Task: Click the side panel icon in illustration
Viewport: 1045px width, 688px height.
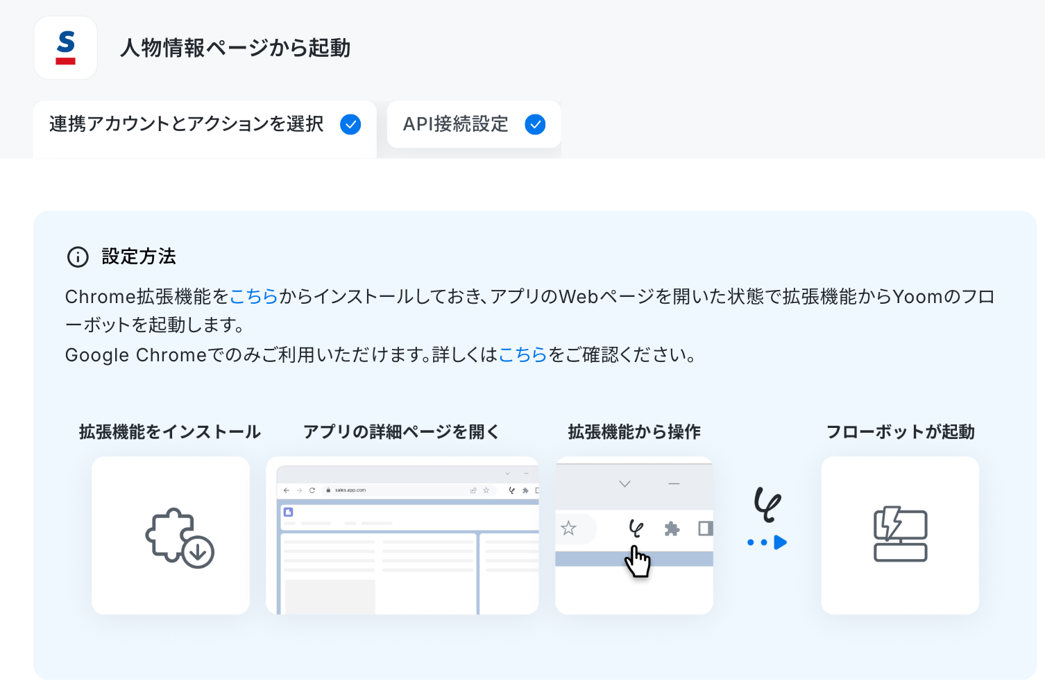Action: 706,528
